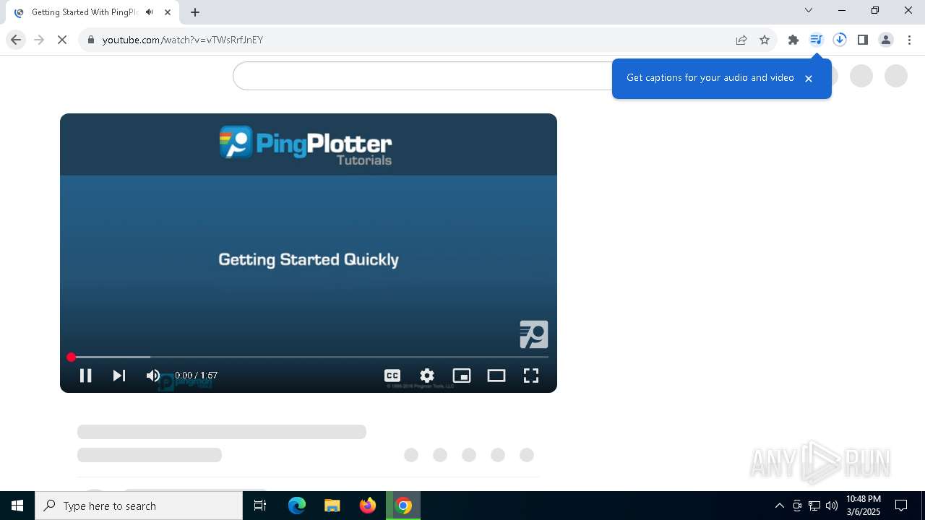Select Chrome in the taskbar

click(x=404, y=506)
